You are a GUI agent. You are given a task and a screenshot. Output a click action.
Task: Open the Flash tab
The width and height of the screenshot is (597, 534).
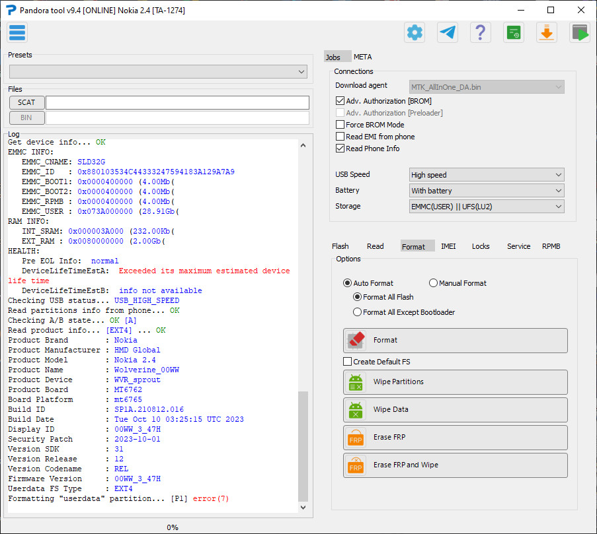(340, 246)
